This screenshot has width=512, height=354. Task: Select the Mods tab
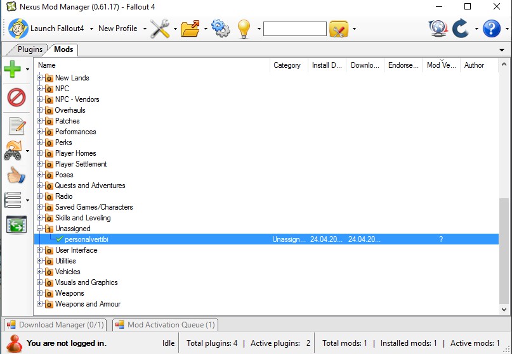(x=63, y=49)
